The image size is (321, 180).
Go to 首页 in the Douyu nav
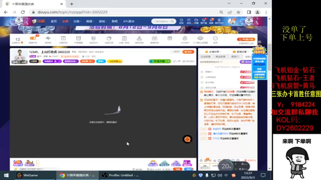click(x=54, y=21)
